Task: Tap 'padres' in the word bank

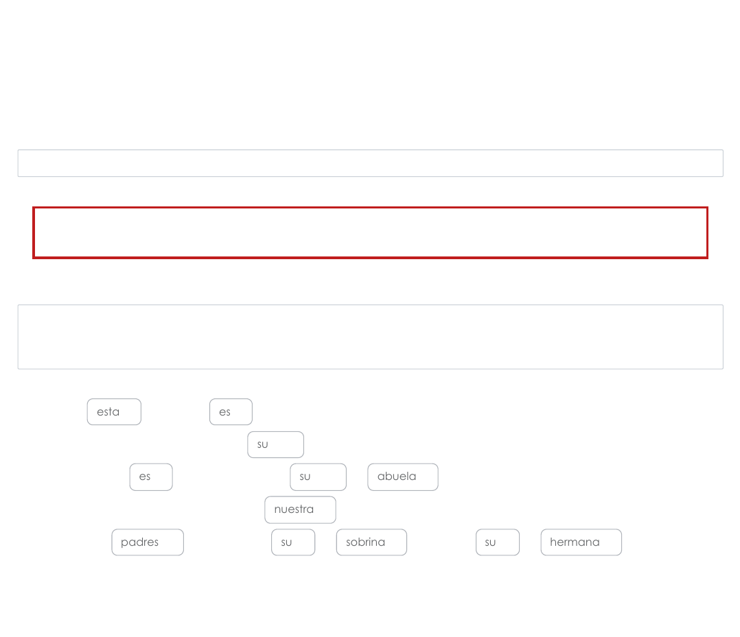Action: [x=148, y=542]
